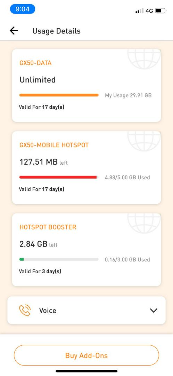The image size is (173, 376).
Task: Tap the battery status icon
Action: coord(161,11)
